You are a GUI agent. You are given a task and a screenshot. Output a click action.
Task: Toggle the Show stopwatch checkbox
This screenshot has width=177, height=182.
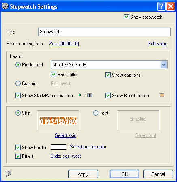[x=126, y=17]
